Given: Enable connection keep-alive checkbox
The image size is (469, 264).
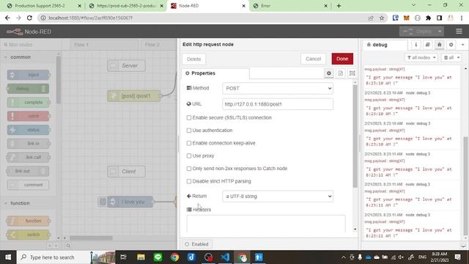Looking at the screenshot, I should tap(189, 143).
